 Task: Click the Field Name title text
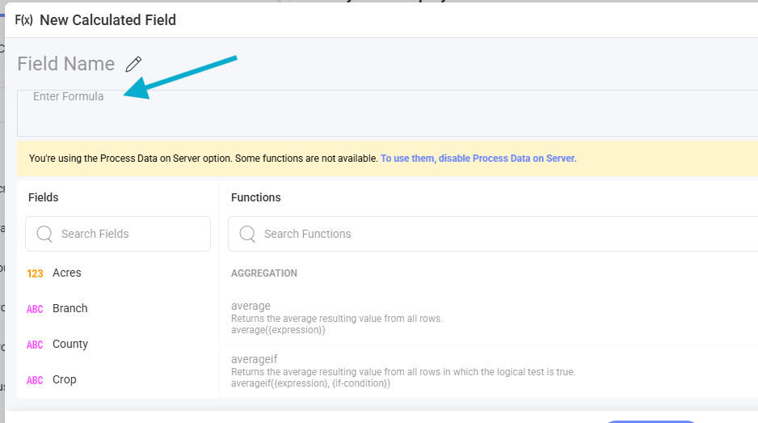(x=66, y=64)
